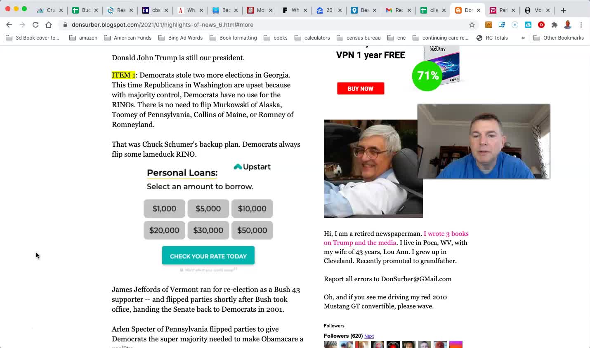Expand hidden bookmarks with the chevron
This screenshot has height=348, width=590.
[523, 38]
